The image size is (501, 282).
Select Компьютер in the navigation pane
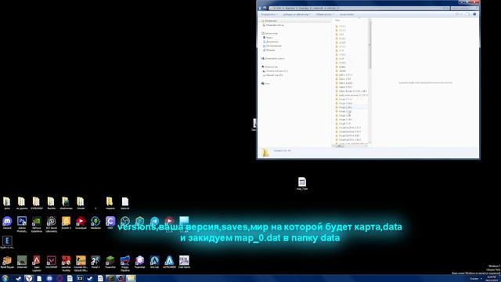point(269,67)
